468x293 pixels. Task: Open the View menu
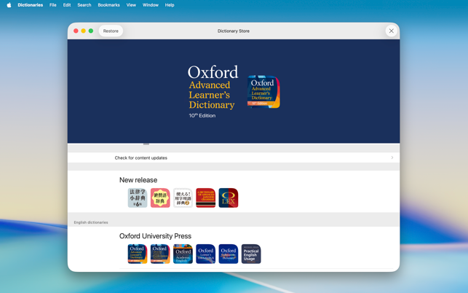131,5
